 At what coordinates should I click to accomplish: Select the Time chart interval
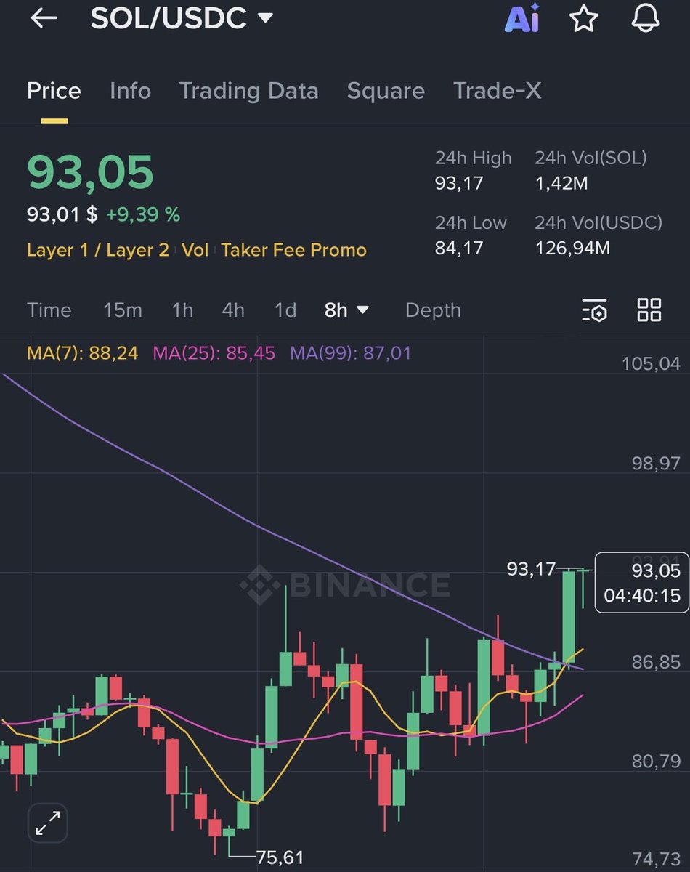[49, 310]
